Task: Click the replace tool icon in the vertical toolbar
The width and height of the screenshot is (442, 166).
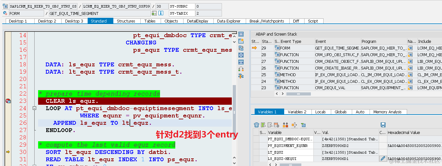Action: point(241,48)
